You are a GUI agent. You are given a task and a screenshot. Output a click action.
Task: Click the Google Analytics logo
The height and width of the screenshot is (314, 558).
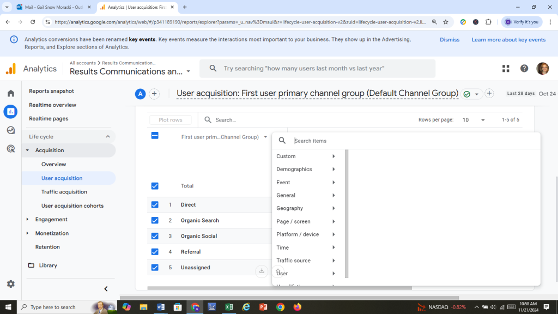click(11, 69)
